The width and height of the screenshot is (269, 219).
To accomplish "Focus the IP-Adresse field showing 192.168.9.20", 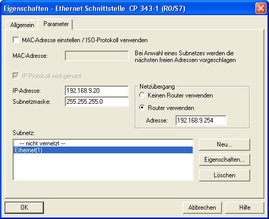I will [x=97, y=91].
